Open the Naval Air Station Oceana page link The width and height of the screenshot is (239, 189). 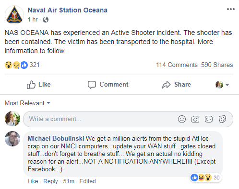click(x=68, y=10)
